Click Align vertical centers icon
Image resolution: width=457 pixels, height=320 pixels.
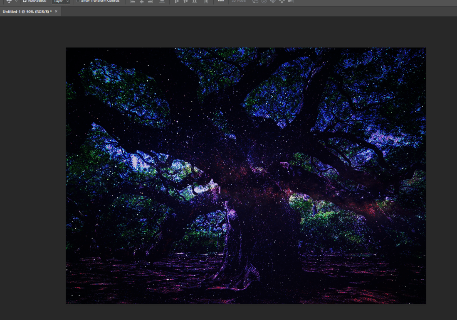coord(185,2)
